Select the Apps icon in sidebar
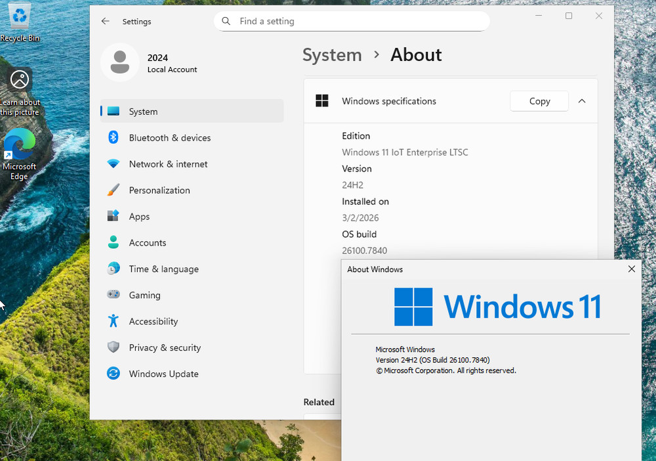The height and width of the screenshot is (461, 656). point(114,217)
